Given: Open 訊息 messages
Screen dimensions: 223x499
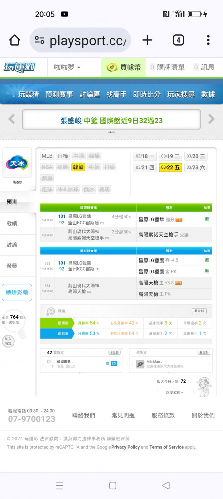Looking at the screenshot, I should 204,67.
